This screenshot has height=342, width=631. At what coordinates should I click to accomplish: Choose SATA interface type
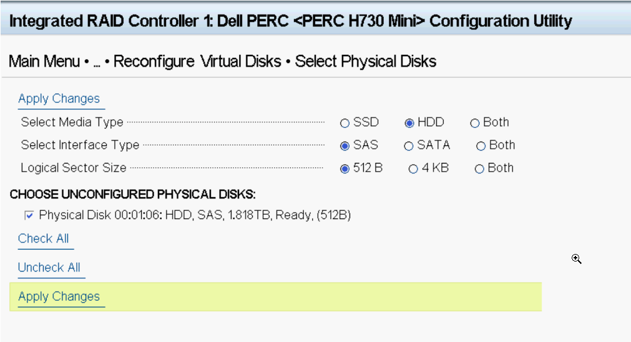point(408,145)
